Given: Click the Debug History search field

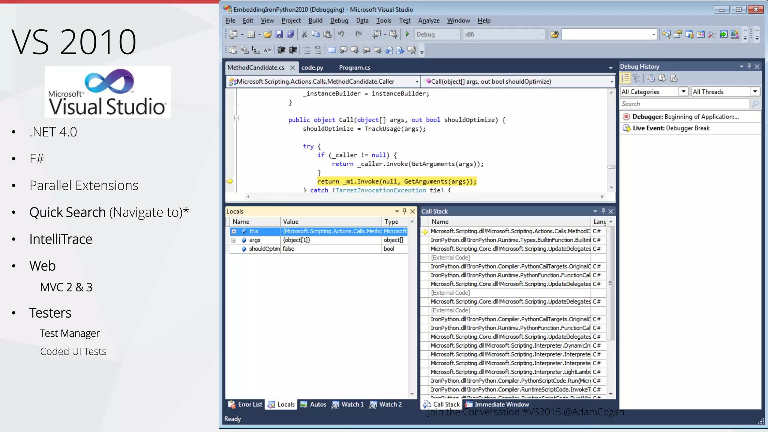Looking at the screenshot, I should pyautogui.click(x=685, y=104).
